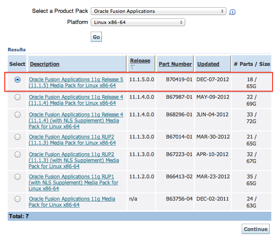Screen dimensions: 276x237
Task: Sort by Description column header
Action: coord(45,64)
